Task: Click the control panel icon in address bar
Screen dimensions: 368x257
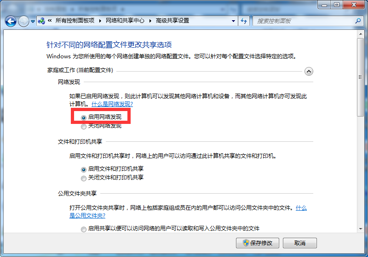Action: point(42,21)
